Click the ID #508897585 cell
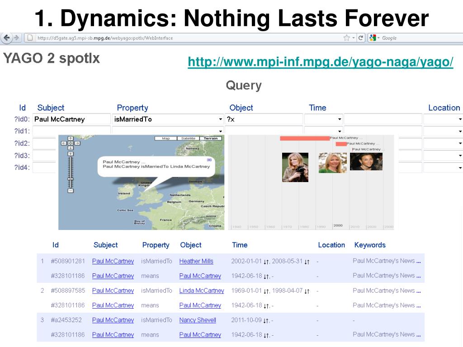Screen dimensions: 463x347 tap(68, 291)
